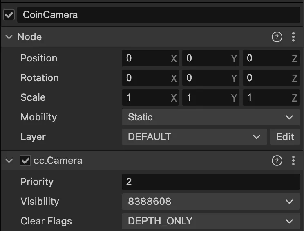The width and height of the screenshot is (304, 231).
Task: Open cc.Camera help icon
Action: point(277,161)
